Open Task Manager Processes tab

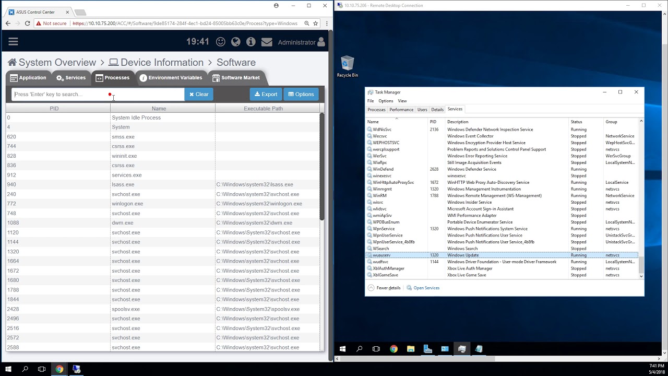(376, 110)
